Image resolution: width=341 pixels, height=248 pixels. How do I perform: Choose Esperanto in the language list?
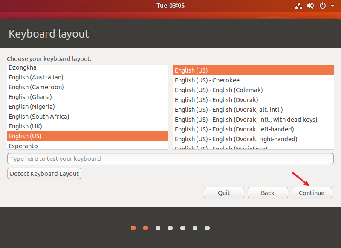(87, 146)
